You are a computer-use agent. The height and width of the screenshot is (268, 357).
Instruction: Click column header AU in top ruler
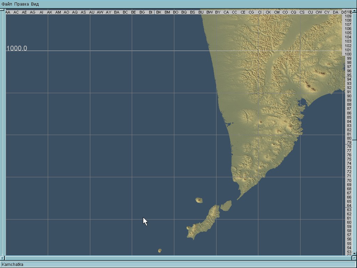pos(92,12)
